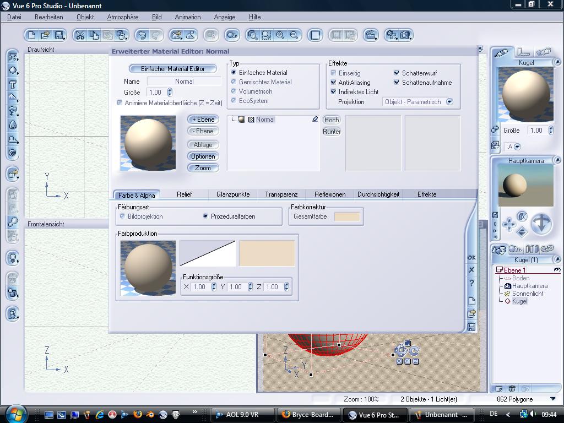Image resolution: width=564 pixels, height=423 pixels.
Task: Click the render options toolbar icon
Action: [392, 35]
